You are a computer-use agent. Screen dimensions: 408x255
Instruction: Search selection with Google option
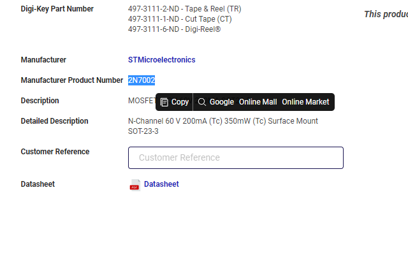[221, 102]
